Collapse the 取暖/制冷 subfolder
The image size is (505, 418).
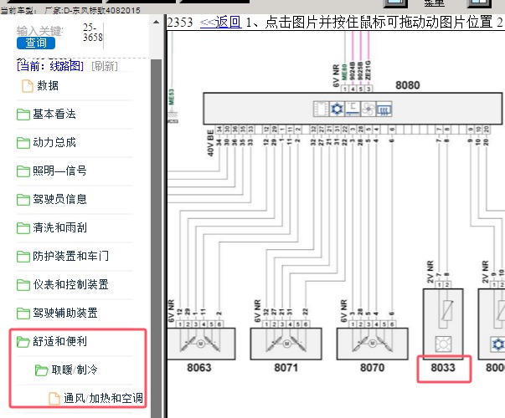tap(74, 370)
